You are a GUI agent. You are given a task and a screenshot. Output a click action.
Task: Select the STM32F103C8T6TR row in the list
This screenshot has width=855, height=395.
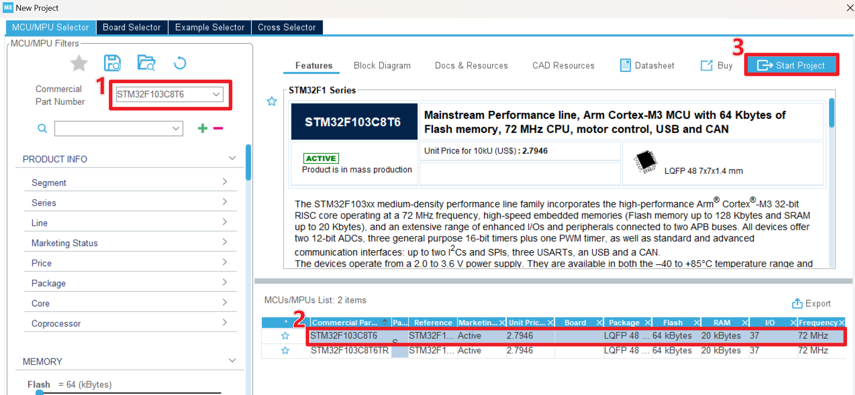[554, 351]
